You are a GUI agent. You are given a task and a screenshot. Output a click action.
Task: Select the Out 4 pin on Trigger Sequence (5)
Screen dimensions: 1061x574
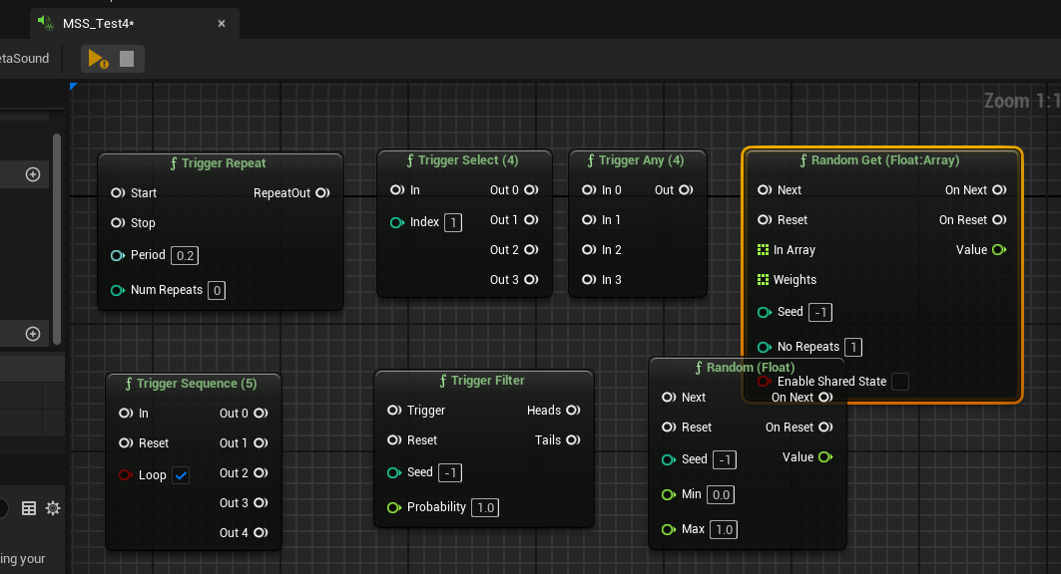coord(262,533)
